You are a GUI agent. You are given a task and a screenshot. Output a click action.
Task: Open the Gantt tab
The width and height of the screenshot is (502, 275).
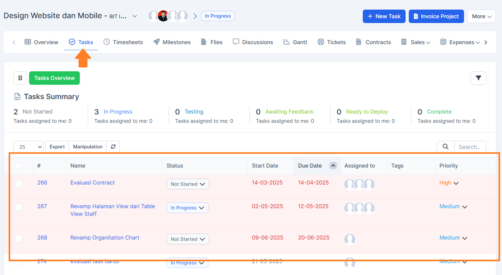coord(295,42)
